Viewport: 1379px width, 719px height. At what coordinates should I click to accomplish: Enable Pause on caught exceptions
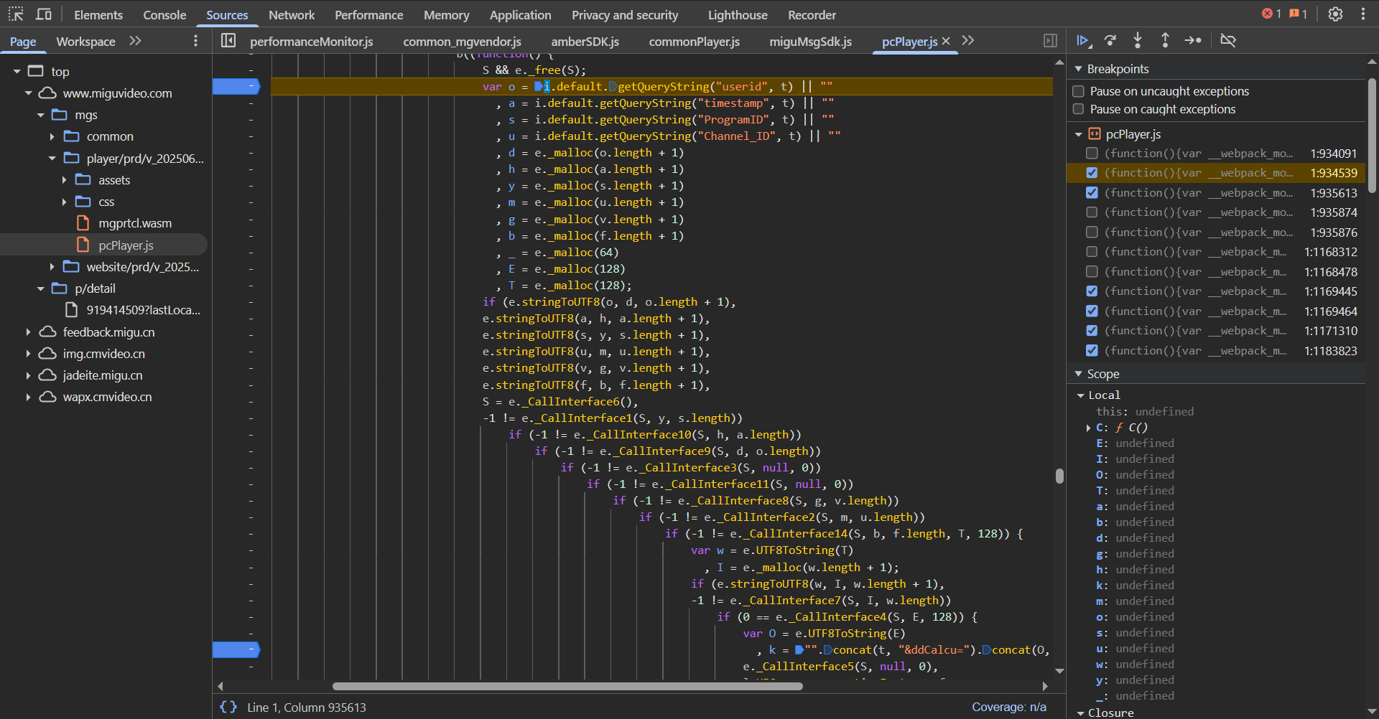1078,109
